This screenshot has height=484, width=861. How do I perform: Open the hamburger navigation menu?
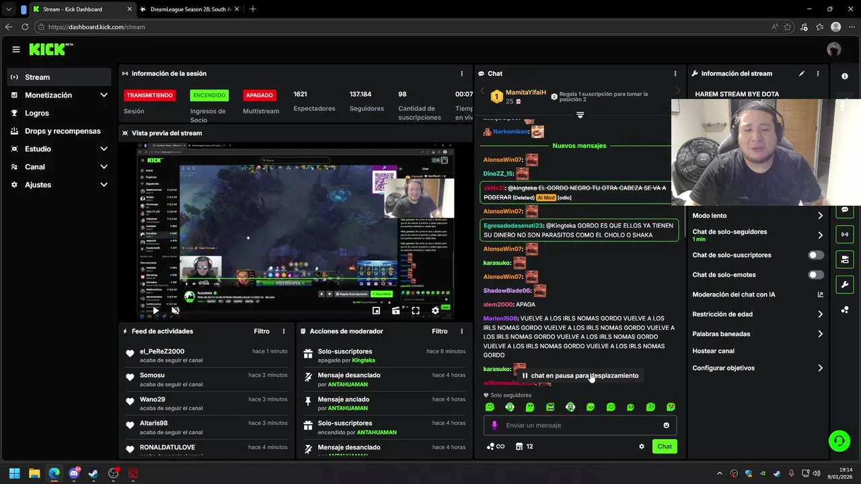point(15,49)
